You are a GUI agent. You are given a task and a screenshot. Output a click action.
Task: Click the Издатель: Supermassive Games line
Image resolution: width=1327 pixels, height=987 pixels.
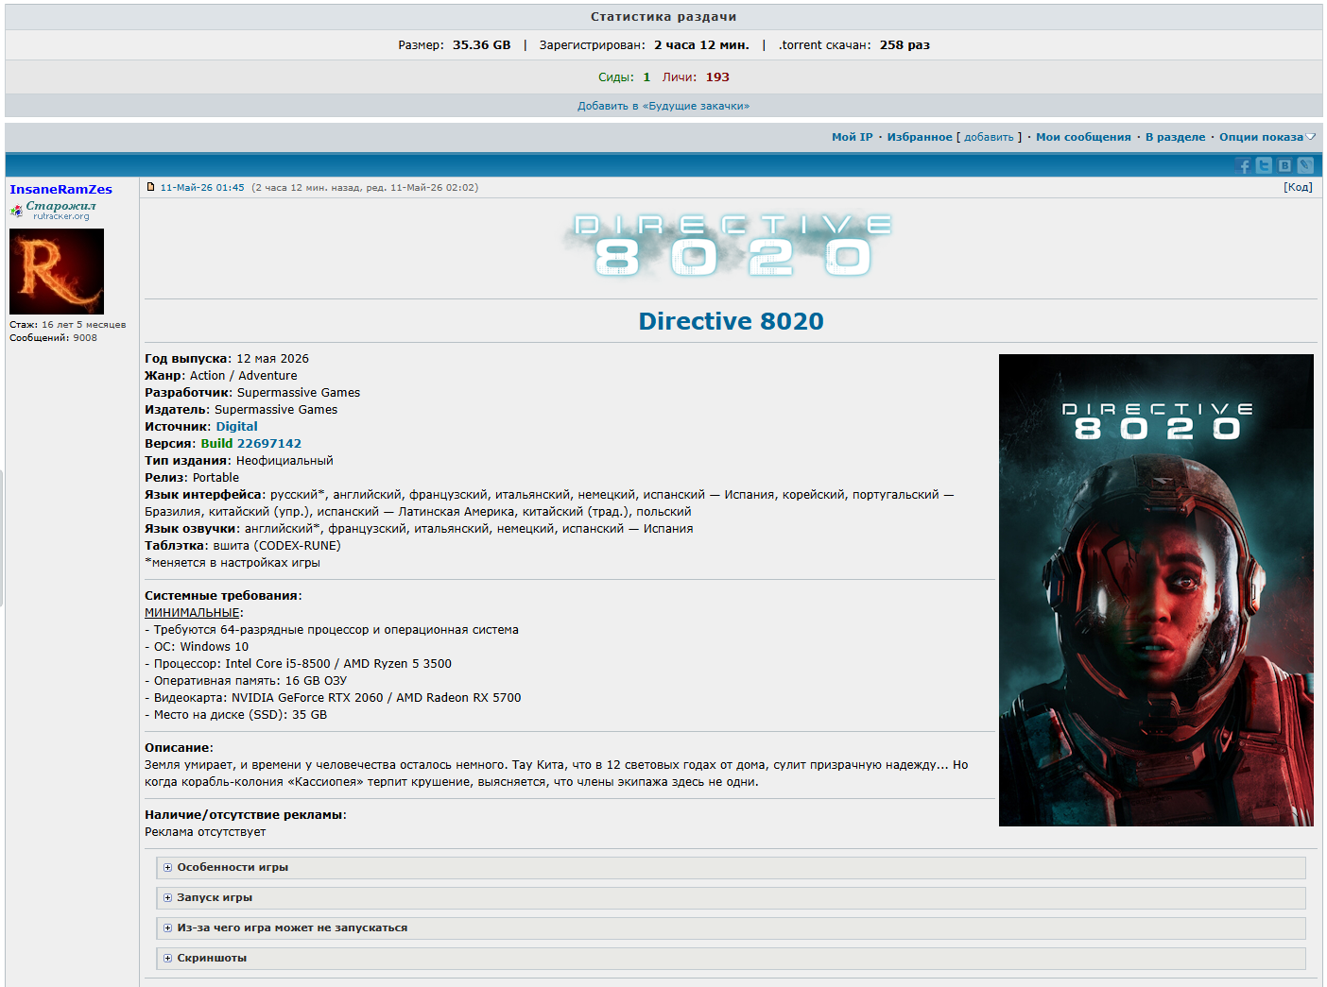(x=241, y=410)
